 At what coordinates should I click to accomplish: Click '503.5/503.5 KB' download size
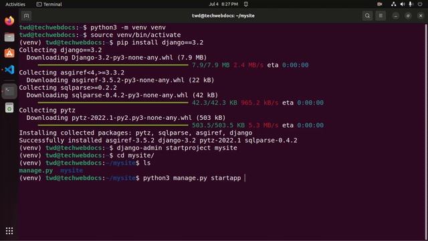[219, 125]
